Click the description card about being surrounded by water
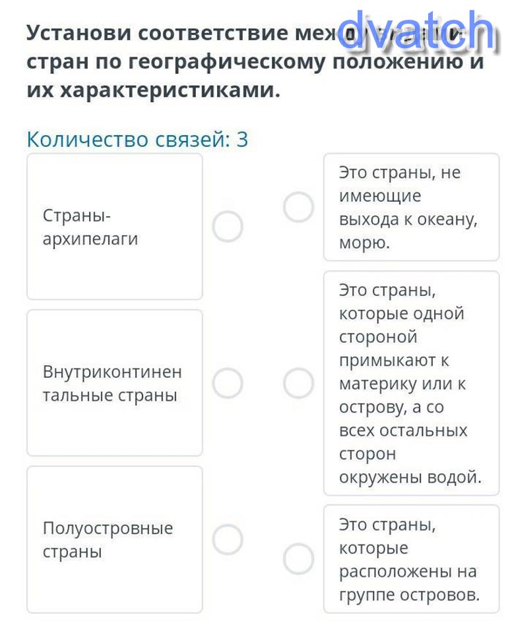Viewport: 508px width, 621px height. coord(410,383)
